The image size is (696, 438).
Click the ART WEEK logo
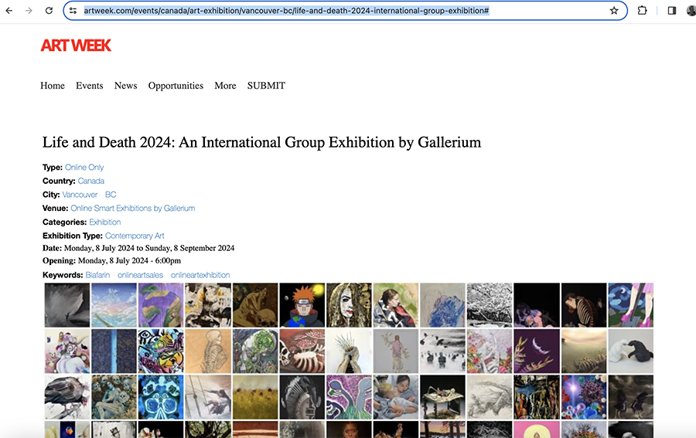click(x=76, y=46)
